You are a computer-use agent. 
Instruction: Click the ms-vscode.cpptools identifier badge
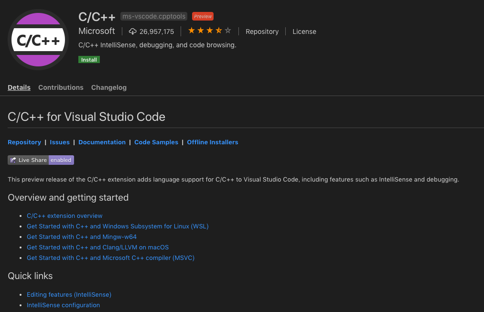point(154,16)
